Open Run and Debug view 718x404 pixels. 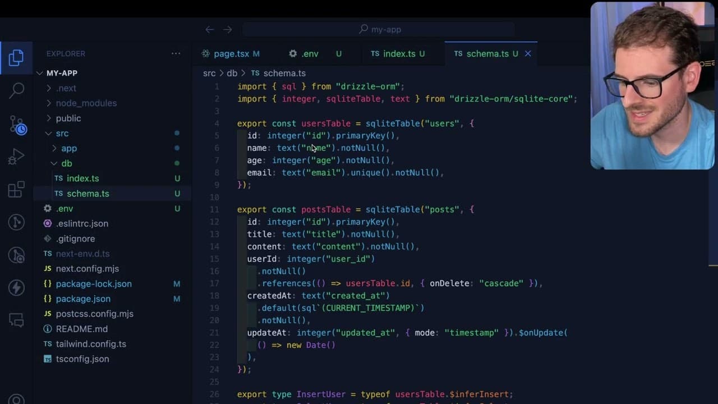pos(16,157)
